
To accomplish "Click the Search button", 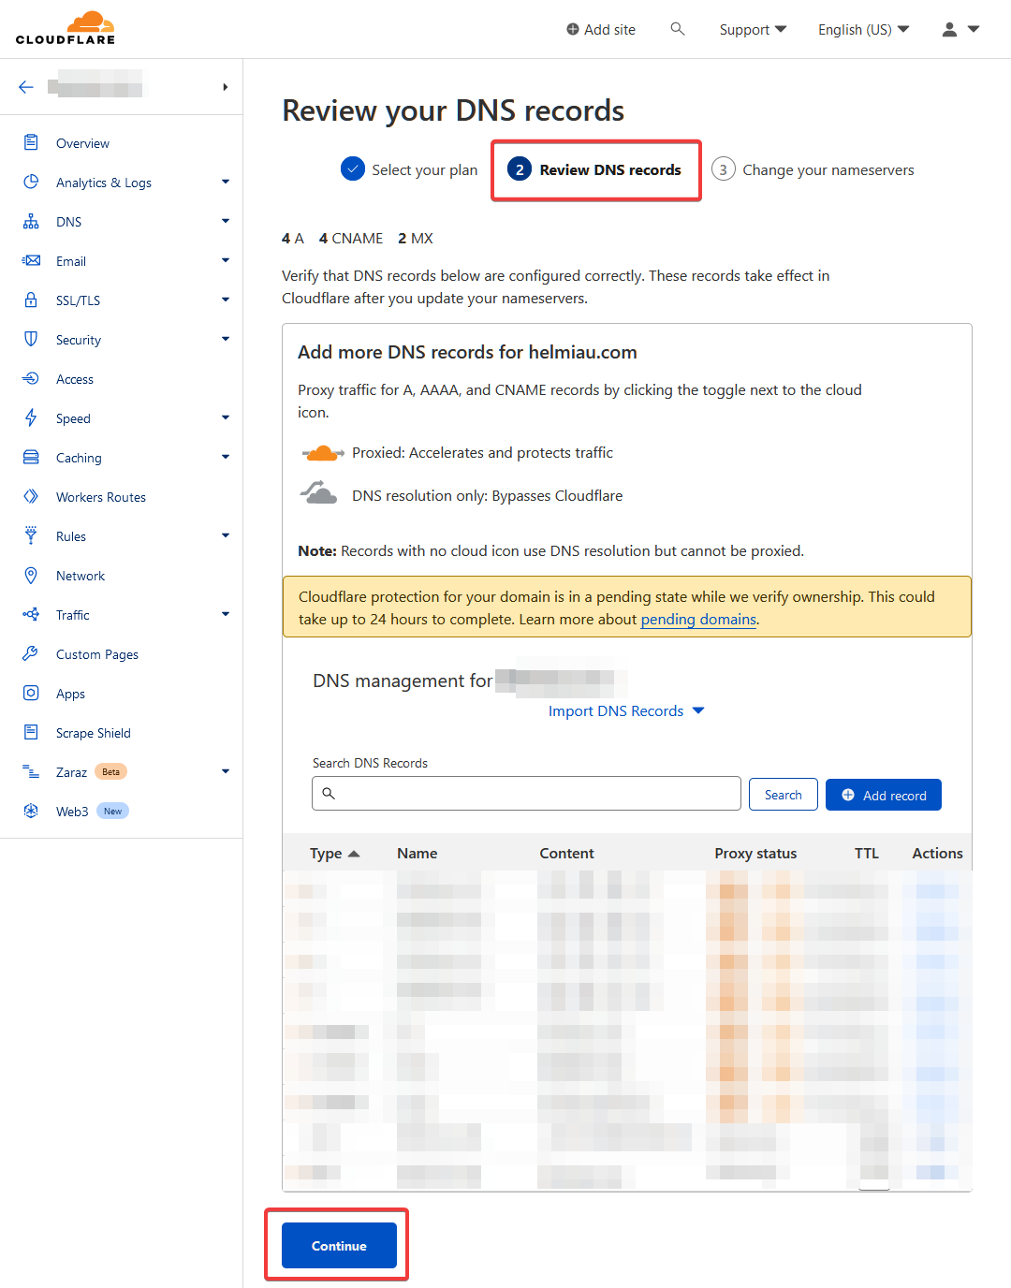I will 784,795.
